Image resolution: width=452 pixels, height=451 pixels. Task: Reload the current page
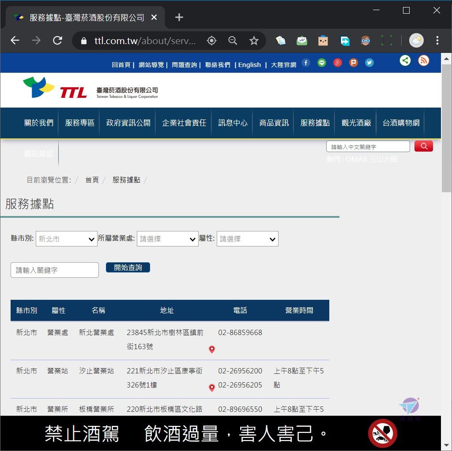click(x=57, y=40)
